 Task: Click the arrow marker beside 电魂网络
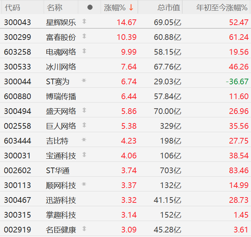[x=84, y=51]
